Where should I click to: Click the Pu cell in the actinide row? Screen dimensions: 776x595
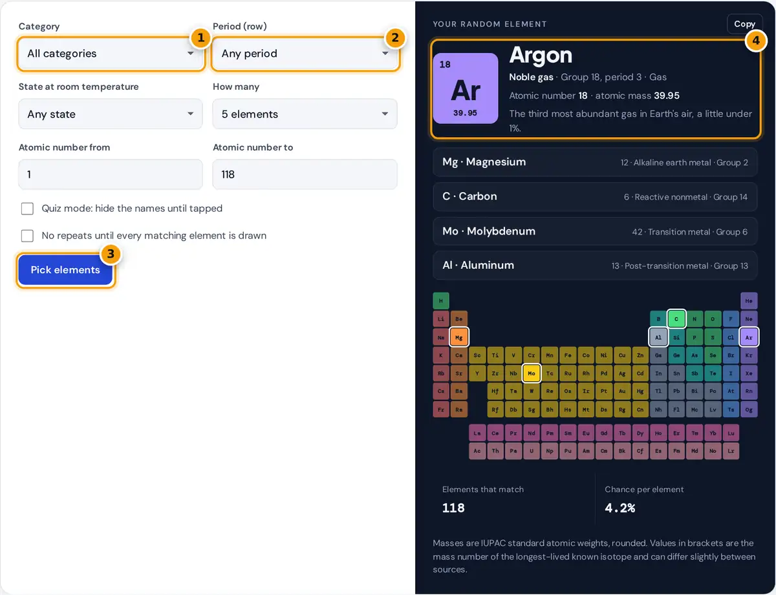tap(568, 452)
